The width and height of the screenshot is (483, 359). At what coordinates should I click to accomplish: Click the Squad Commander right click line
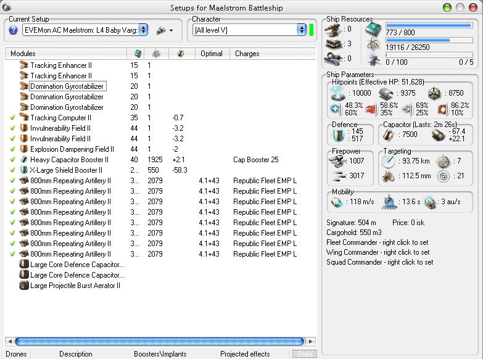click(x=380, y=262)
